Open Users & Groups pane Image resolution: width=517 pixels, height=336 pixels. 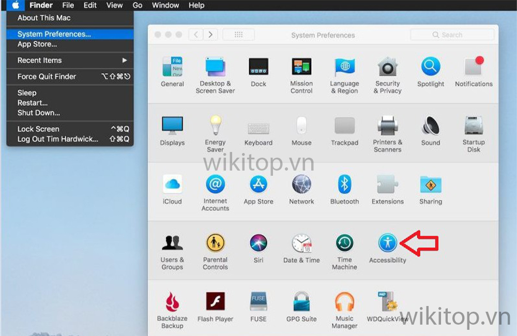pos(172,252)
